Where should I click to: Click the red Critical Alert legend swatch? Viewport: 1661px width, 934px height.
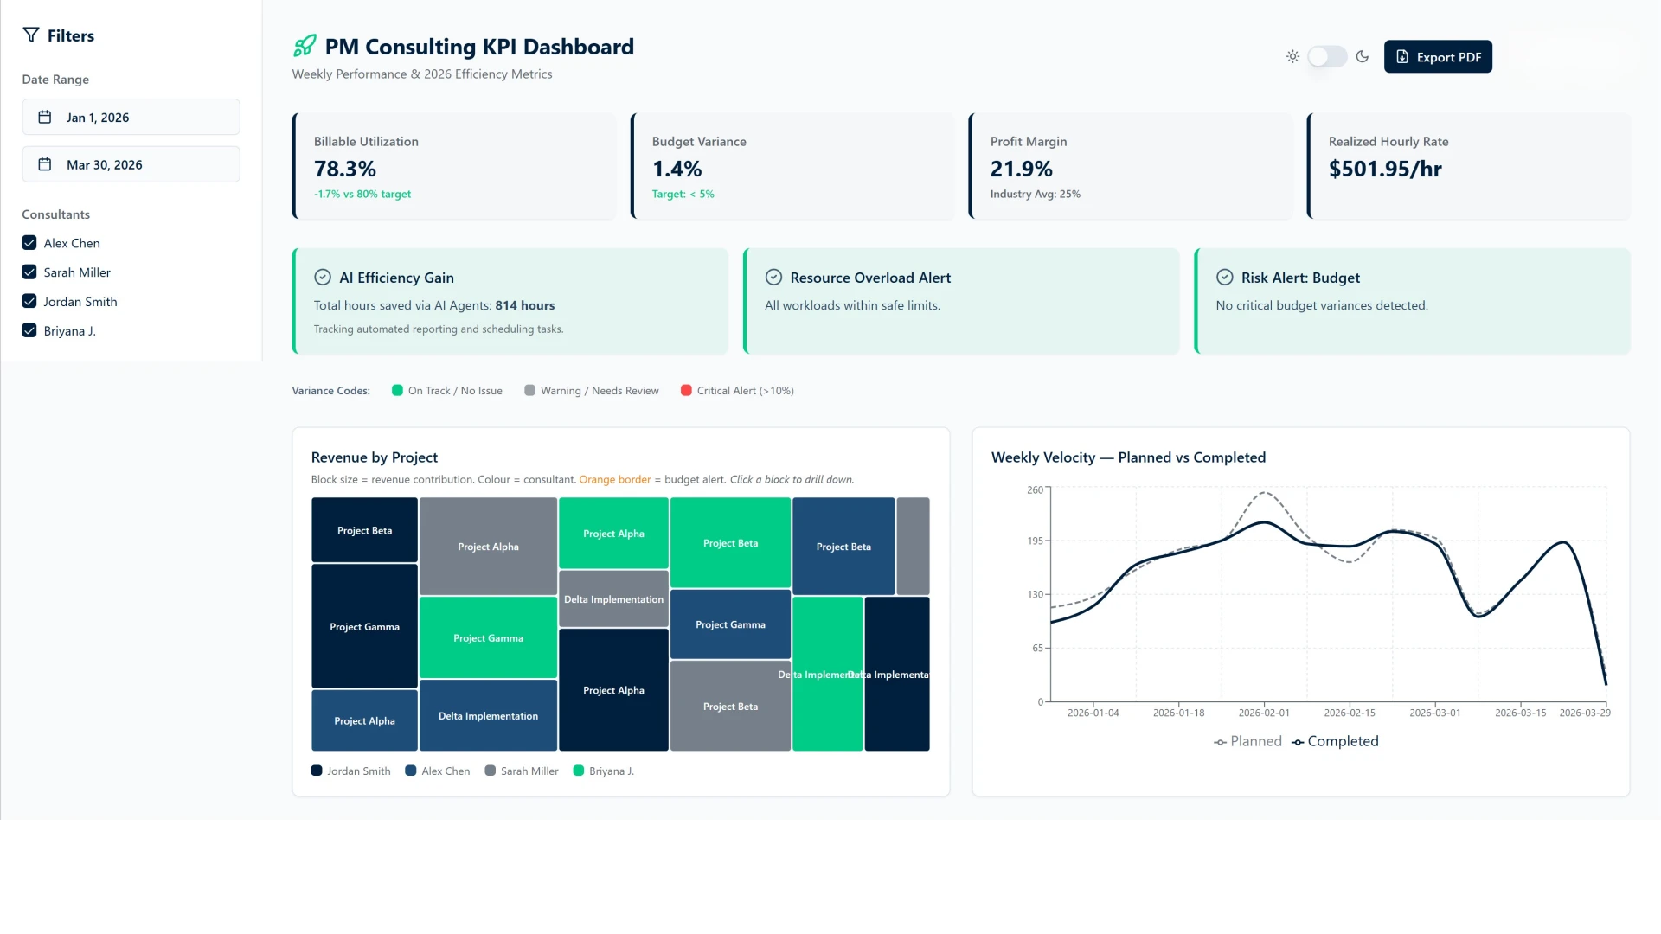click(686, 391)
